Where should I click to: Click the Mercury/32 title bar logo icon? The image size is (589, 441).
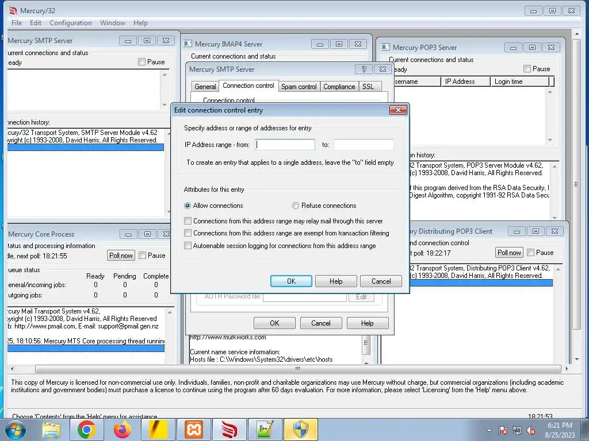tap(13, 10)
